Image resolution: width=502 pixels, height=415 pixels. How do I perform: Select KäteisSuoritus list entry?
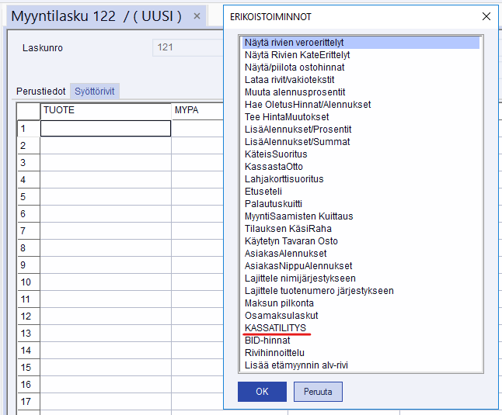(x=275, y=154)
